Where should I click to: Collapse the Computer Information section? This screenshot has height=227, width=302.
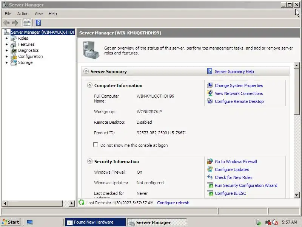click(90, 85)
